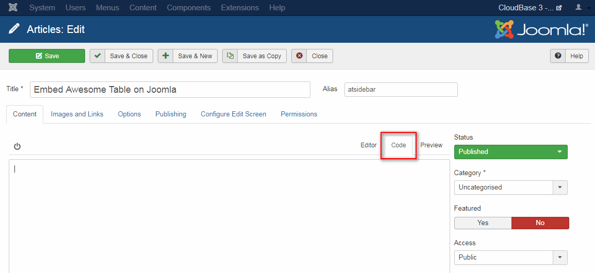Click the pencil icon beside Articles: Edit
Viewport: 595px width, 273px height.
14,29
